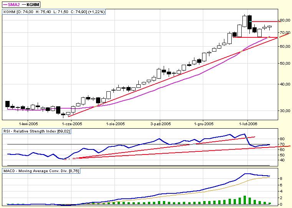Click the MACD axis value 4
Viewport: 292px width, 208px height.
coord(281,191)
